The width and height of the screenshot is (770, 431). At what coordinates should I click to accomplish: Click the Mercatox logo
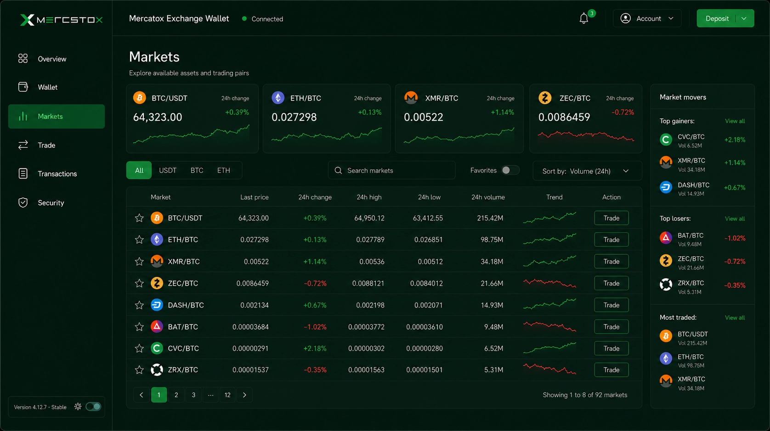[x=61, y=20]
